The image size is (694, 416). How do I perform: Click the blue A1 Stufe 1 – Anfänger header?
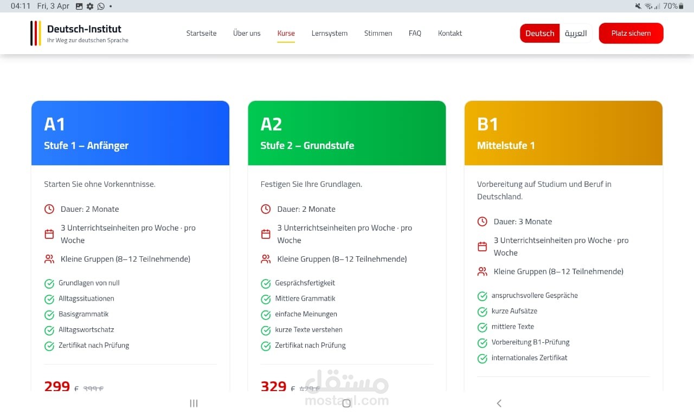pyautogui.click(x=130, y=133)
